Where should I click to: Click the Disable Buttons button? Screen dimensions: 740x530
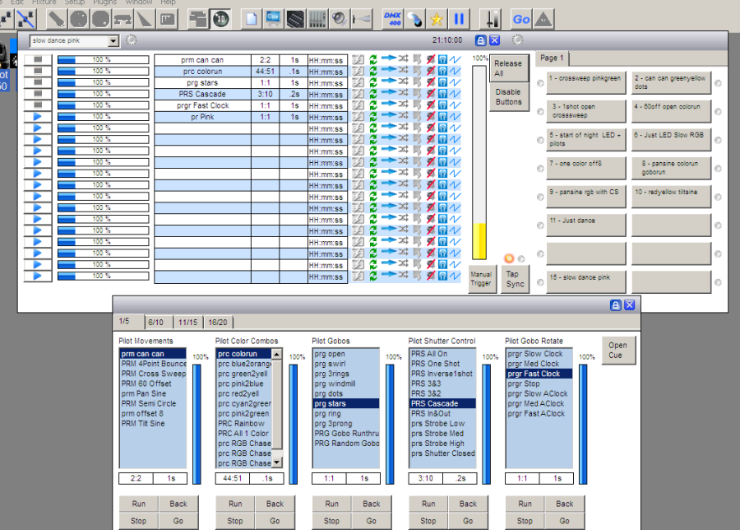tap(508, 97)
